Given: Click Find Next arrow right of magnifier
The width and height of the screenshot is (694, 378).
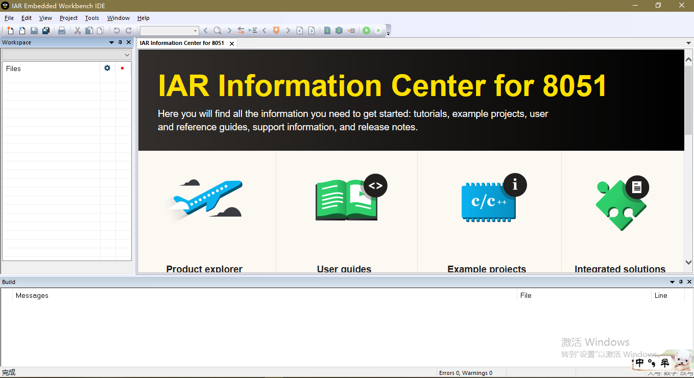Looking at the screenshot, I should pos(229,31).
